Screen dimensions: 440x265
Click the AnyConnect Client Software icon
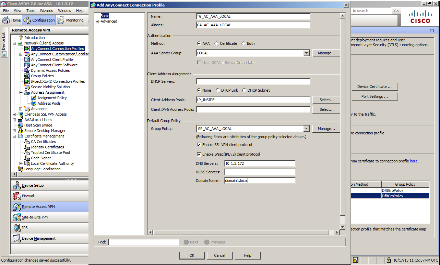point(27,65)
